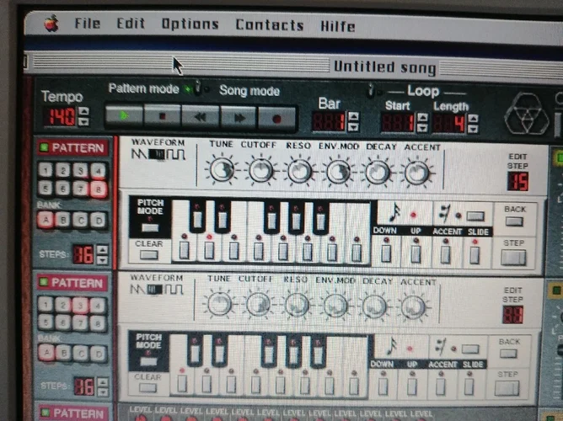Rewind using the transport rewind button
Viewport: 563px width, 421px height.
coord(201,117)
